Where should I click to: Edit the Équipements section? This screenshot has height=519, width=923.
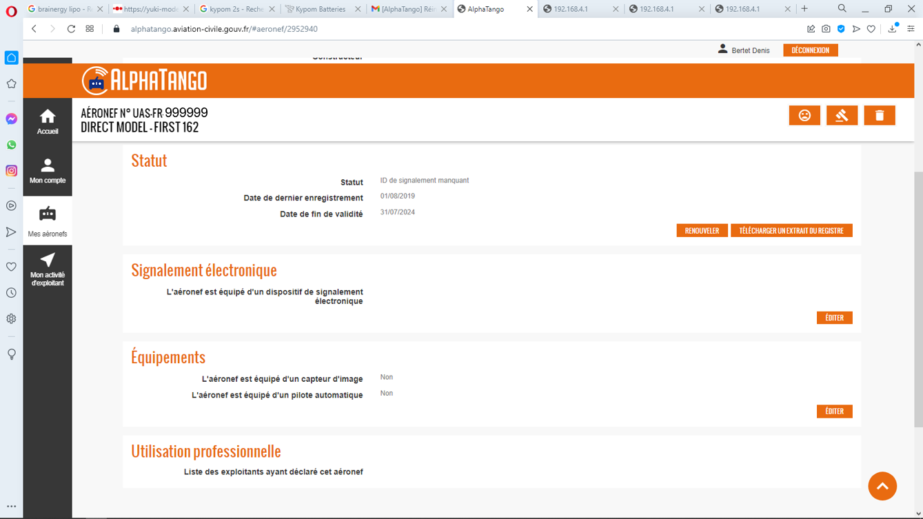coord(834,411)
